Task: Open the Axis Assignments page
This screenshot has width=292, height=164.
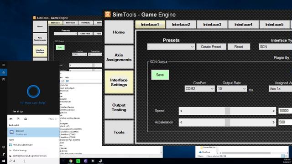Action: [x=119, y=57]
